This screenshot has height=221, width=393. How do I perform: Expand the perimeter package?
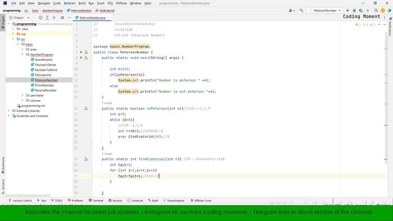click(22, 96)
